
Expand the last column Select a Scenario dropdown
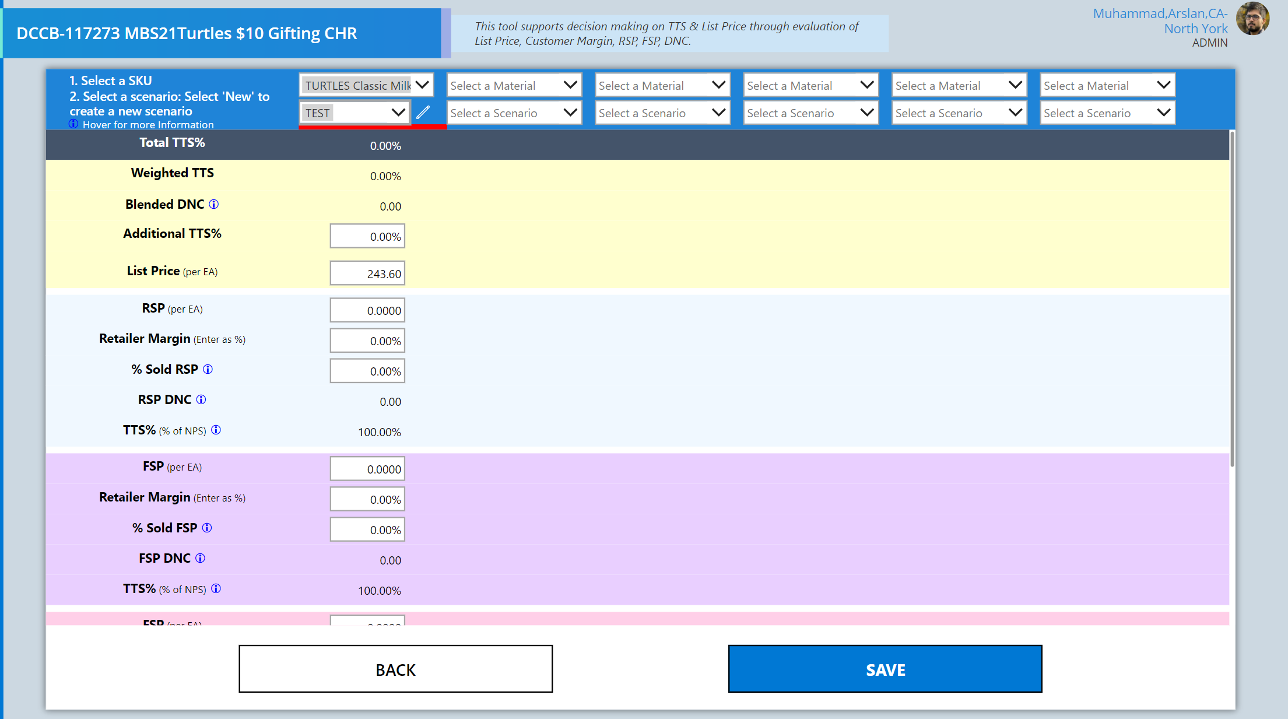click(1108, 113)
